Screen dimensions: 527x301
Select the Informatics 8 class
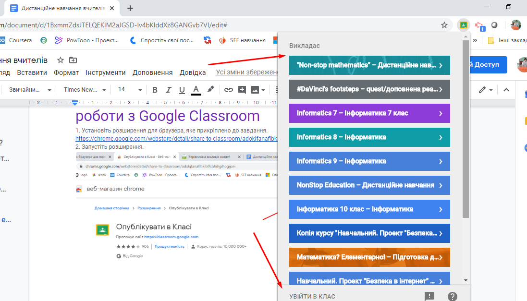tap(369, 137)
